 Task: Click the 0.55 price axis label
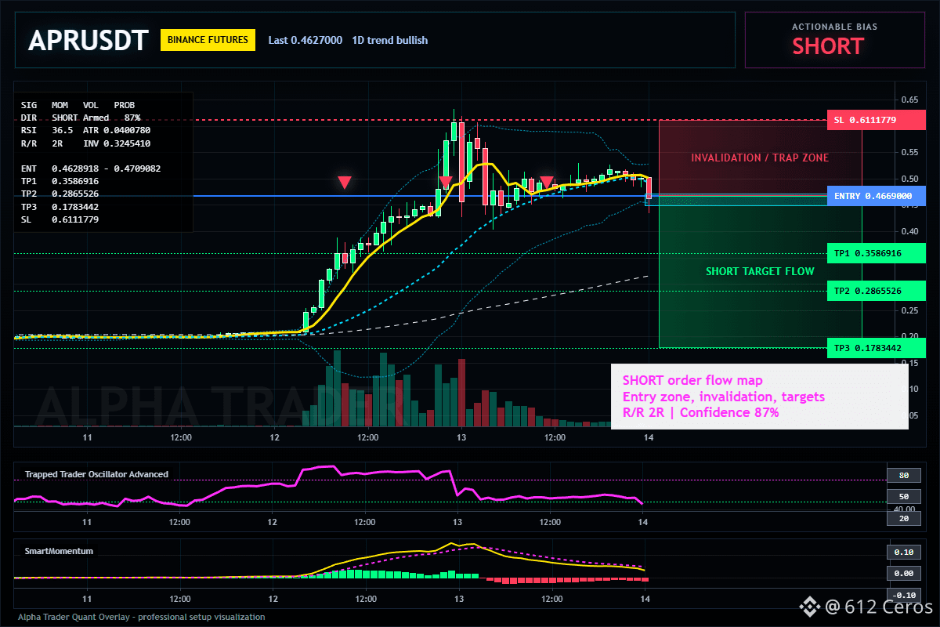[x=909, y=151]
